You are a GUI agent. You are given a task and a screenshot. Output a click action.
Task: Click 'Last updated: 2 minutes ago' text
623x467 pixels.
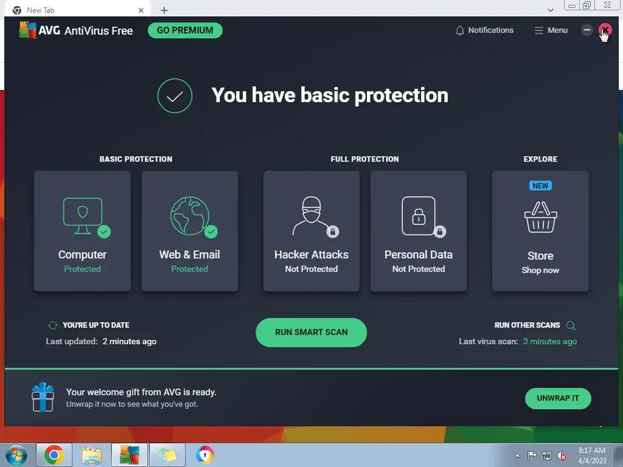click(101, 342)
